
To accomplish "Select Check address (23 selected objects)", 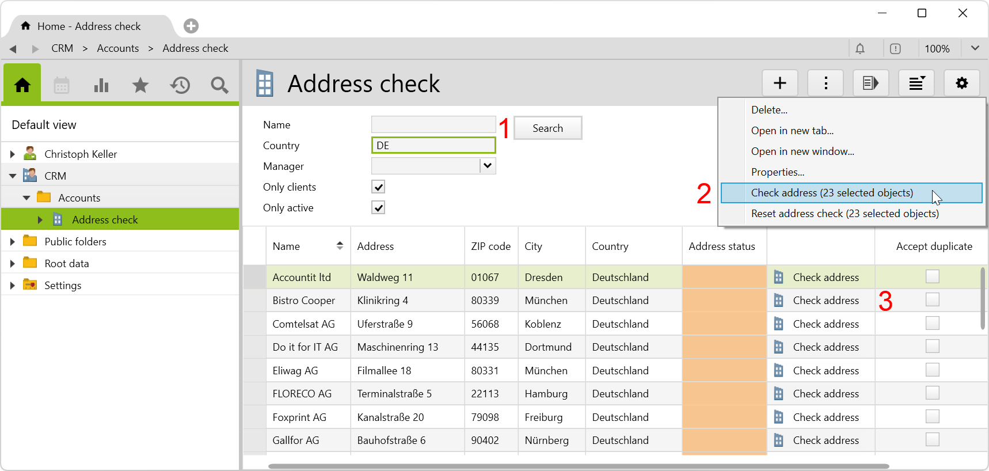I will coord(832,193).
